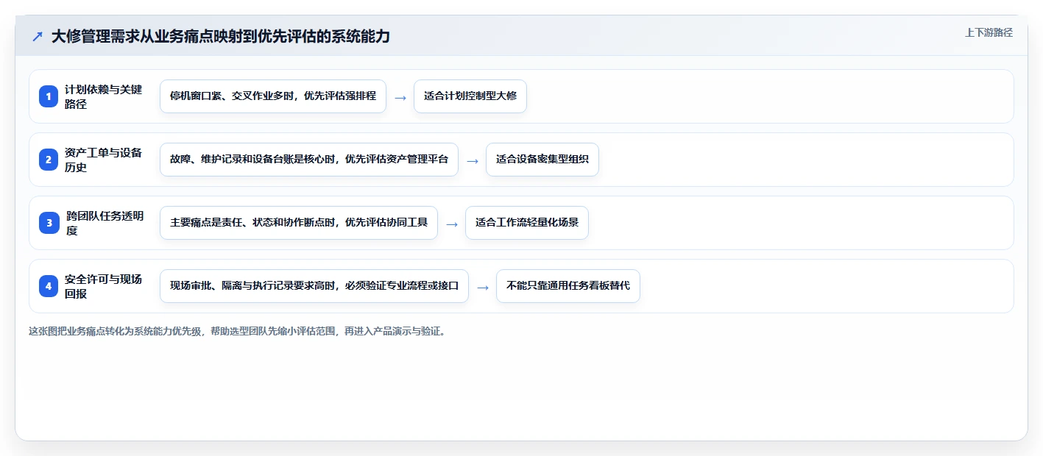Click the 适合设备密集型组织 box
Screen dimensions: 1043x456
[x=542, y=160]
